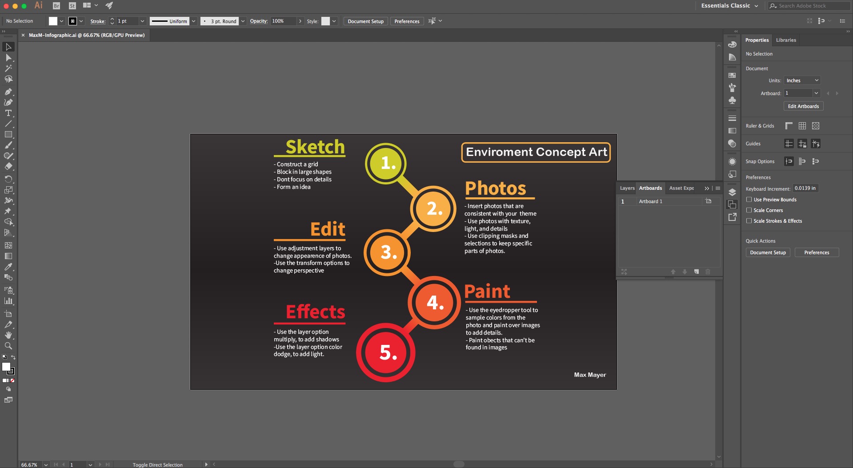Select the Type tool
The image size is (853, 468).
pyautogui.click(x=8, y=113)
